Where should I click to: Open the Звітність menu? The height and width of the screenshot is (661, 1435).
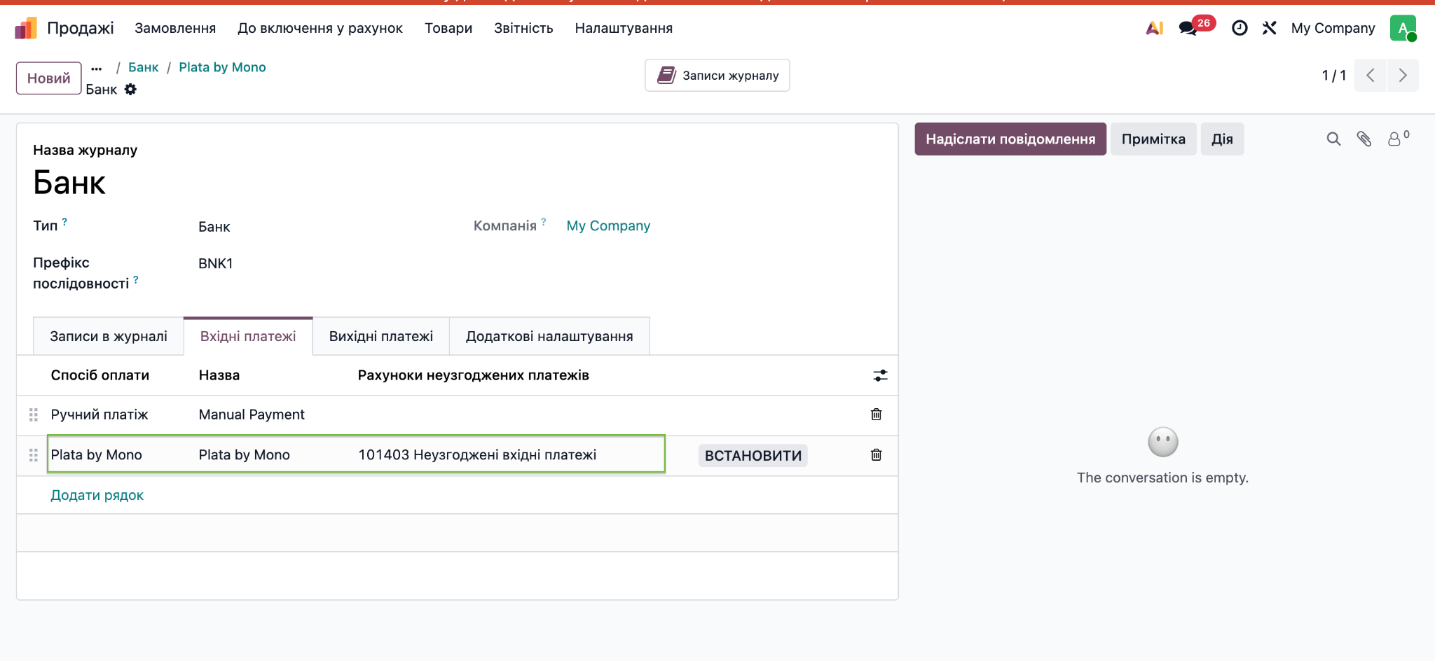pos(523,28)
